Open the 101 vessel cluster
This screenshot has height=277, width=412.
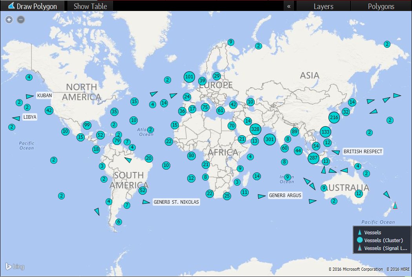coord(189,77)
